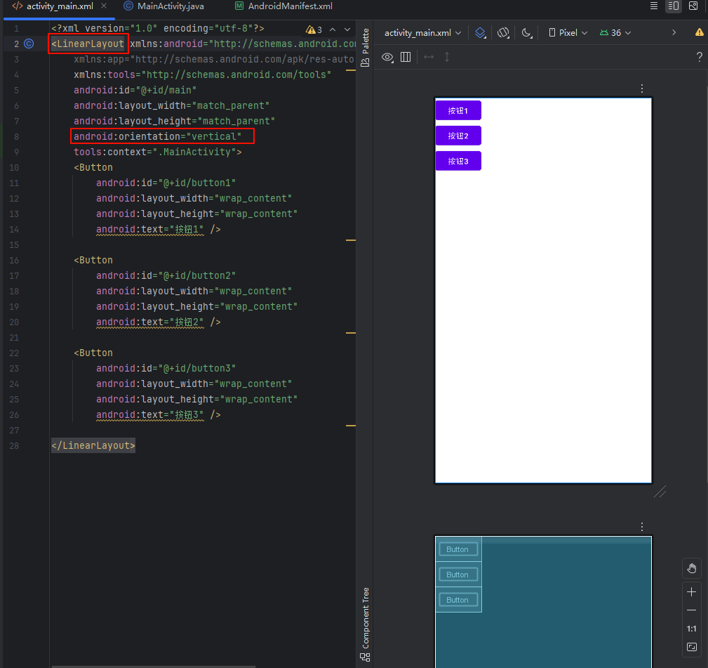Viewport: 708px width, 668px height.
Task: Jump to previous highlighted problem arrow
Action: [333, 30]
